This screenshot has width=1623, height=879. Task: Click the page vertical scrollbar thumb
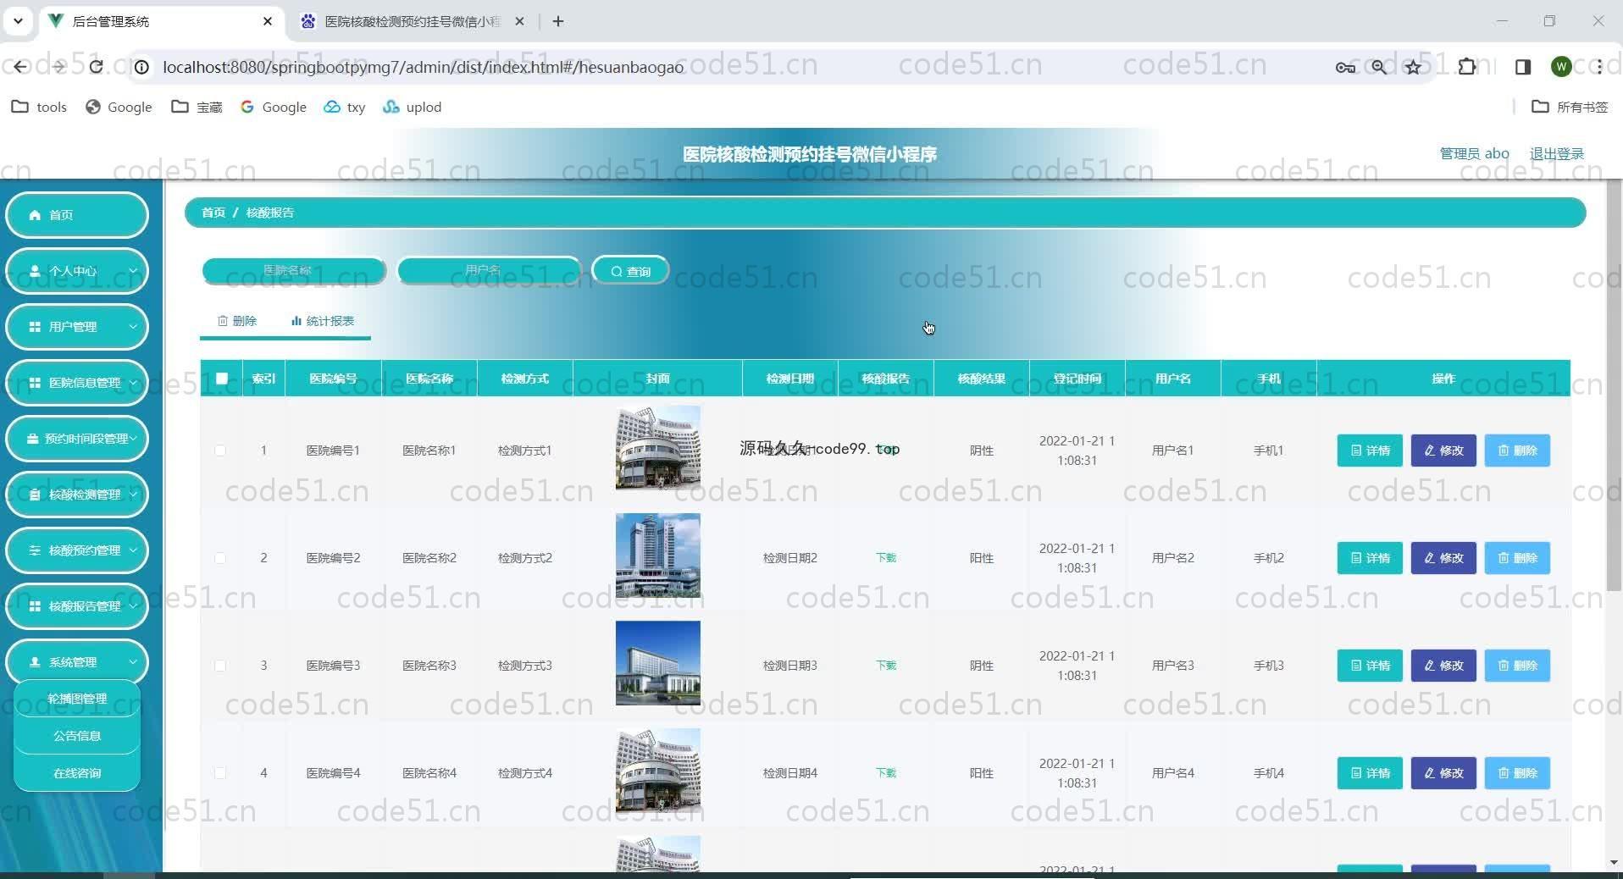1614,385
